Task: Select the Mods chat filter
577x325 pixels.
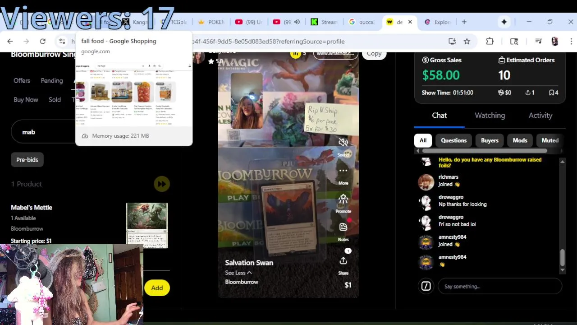Action: point(520,140)
